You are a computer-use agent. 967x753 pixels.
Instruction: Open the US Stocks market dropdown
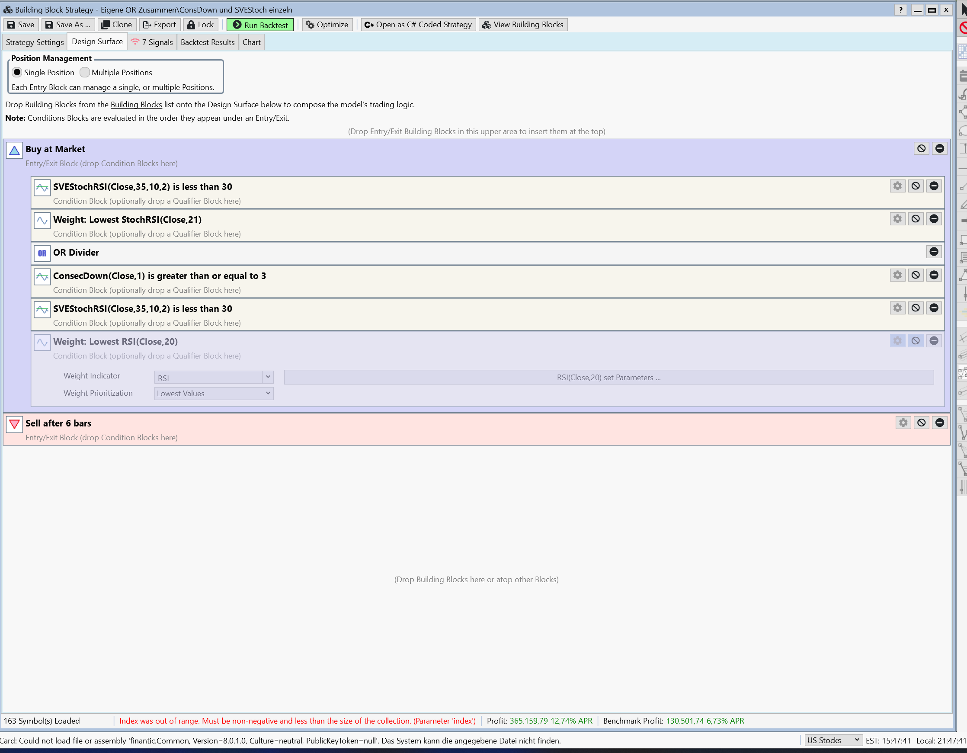(x=833, y=740)
